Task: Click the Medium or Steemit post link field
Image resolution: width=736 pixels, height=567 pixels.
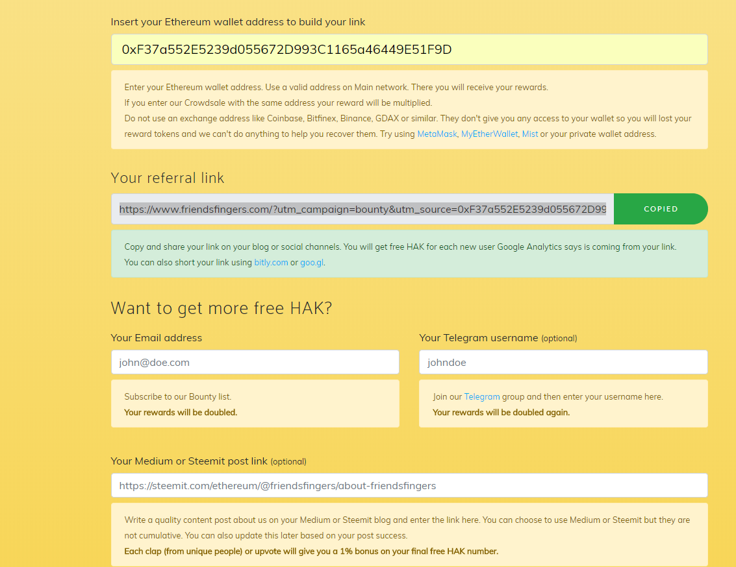Action: [409, 485]
